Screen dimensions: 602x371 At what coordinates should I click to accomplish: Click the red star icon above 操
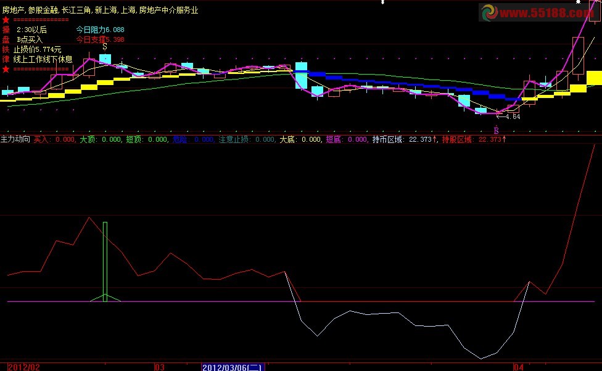(5, 19)
